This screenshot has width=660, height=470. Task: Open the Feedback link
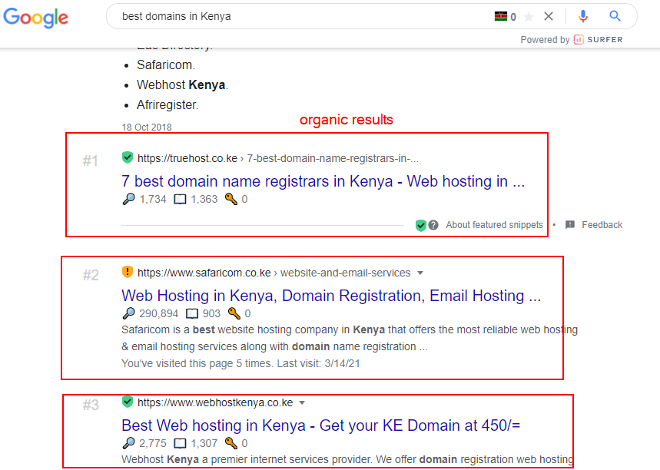pos(602,225)
